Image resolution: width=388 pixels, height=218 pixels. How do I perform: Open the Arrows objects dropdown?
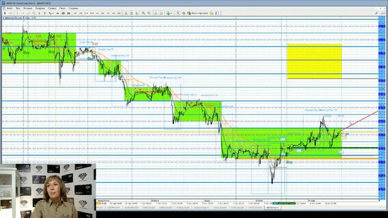tap(51, 13)
